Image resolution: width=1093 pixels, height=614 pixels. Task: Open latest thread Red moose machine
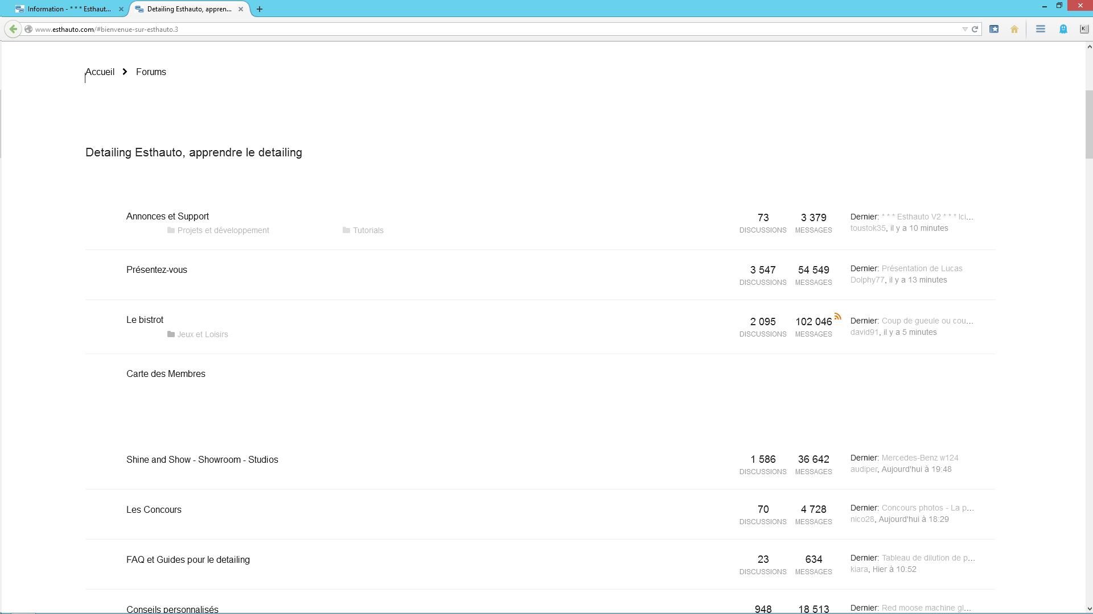coord(926,608)
